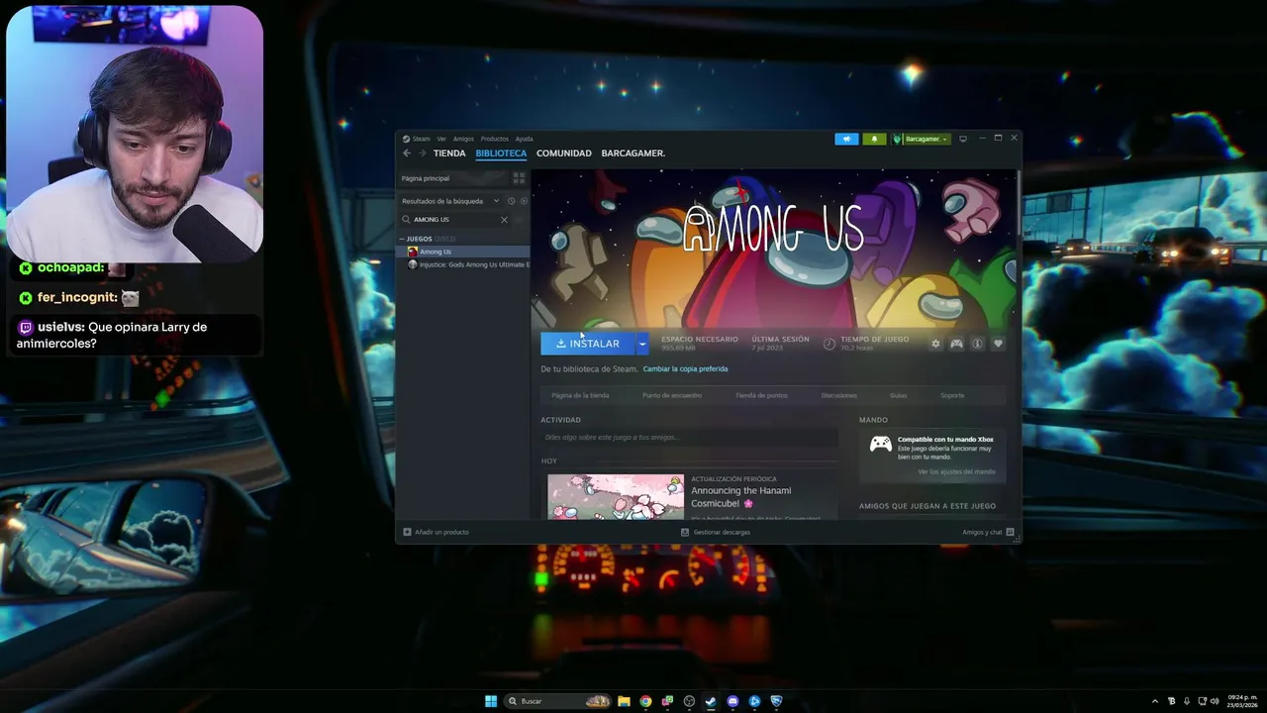Open File Explorer from taskbar
The height and width of the screenshot is (713, 1267).
click(624, 701)
